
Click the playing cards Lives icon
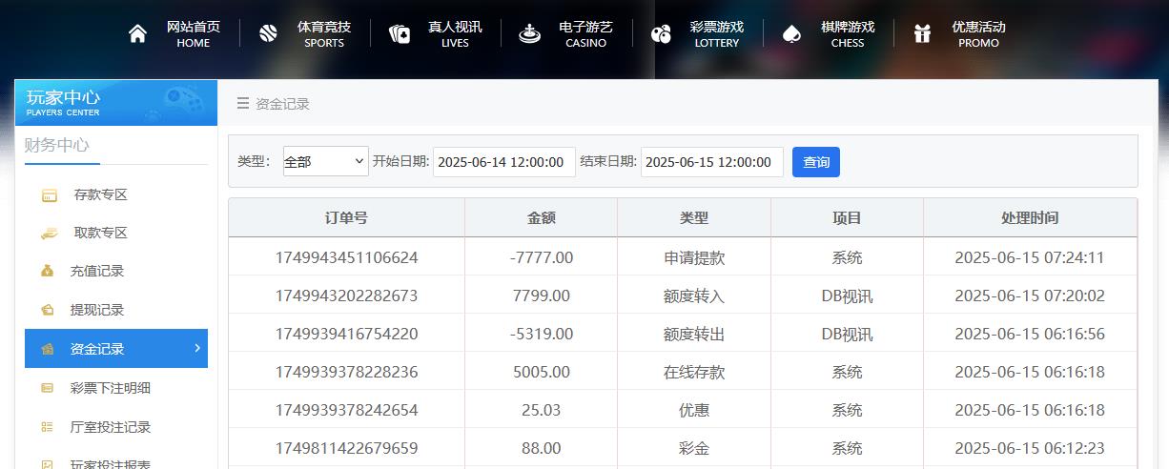coord(400,34)
